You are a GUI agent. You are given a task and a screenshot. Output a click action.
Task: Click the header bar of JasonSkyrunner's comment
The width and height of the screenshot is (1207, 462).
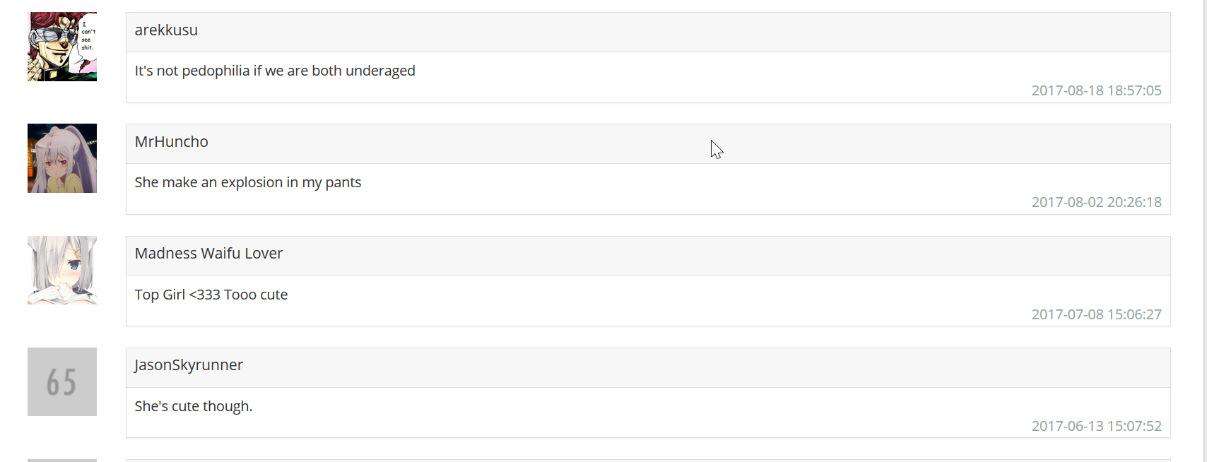(648, 367)
